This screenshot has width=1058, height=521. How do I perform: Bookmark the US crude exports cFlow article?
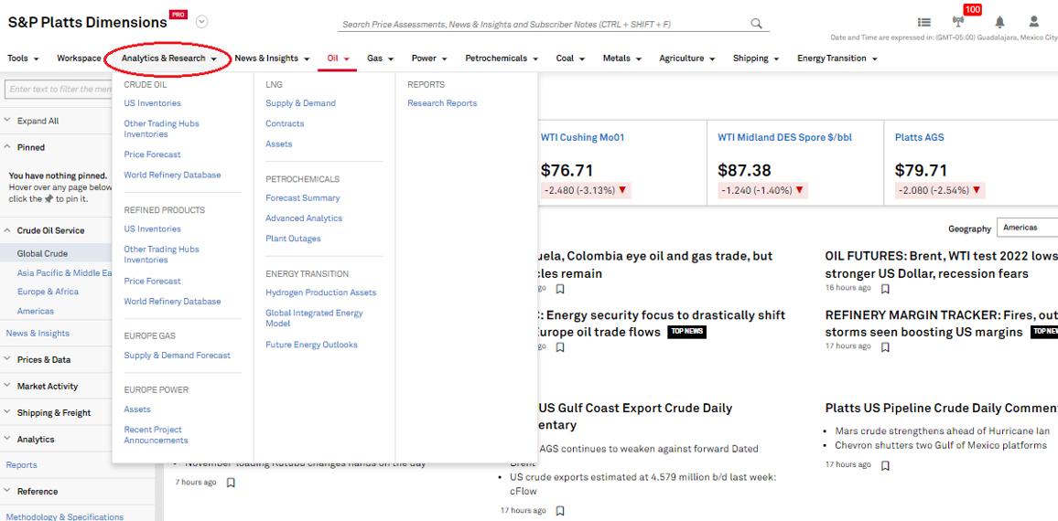(560, 511)
